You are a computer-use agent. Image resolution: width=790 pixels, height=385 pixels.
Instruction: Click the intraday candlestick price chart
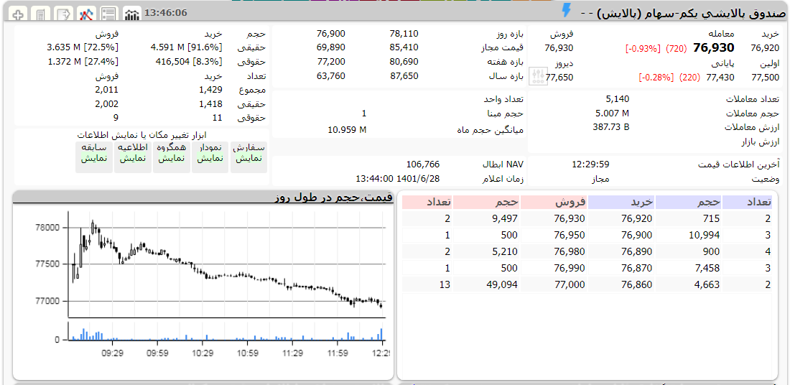click(227, 264)
